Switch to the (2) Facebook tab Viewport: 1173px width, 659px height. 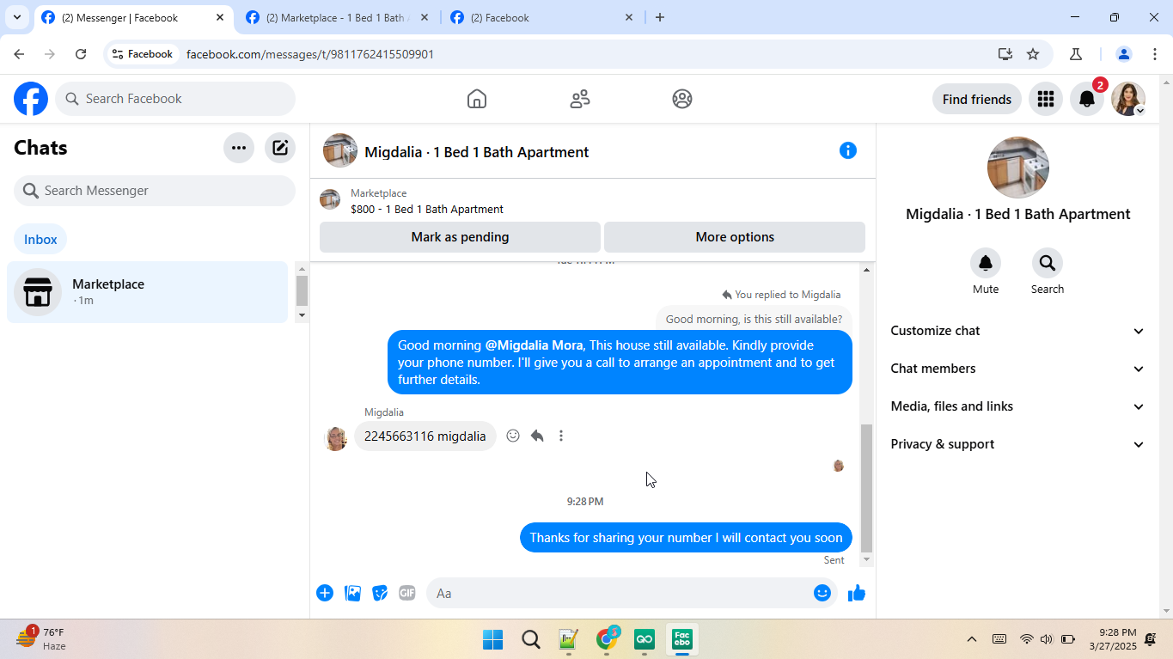[542, 17]
